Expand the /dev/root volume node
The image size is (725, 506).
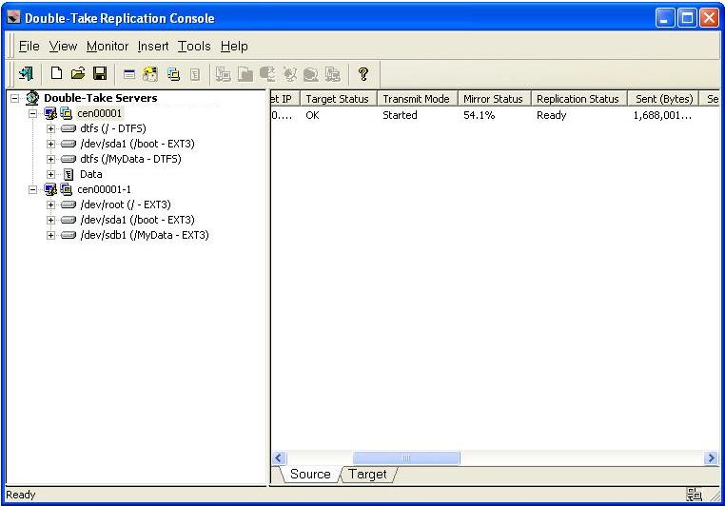click(x=51, y=204)
